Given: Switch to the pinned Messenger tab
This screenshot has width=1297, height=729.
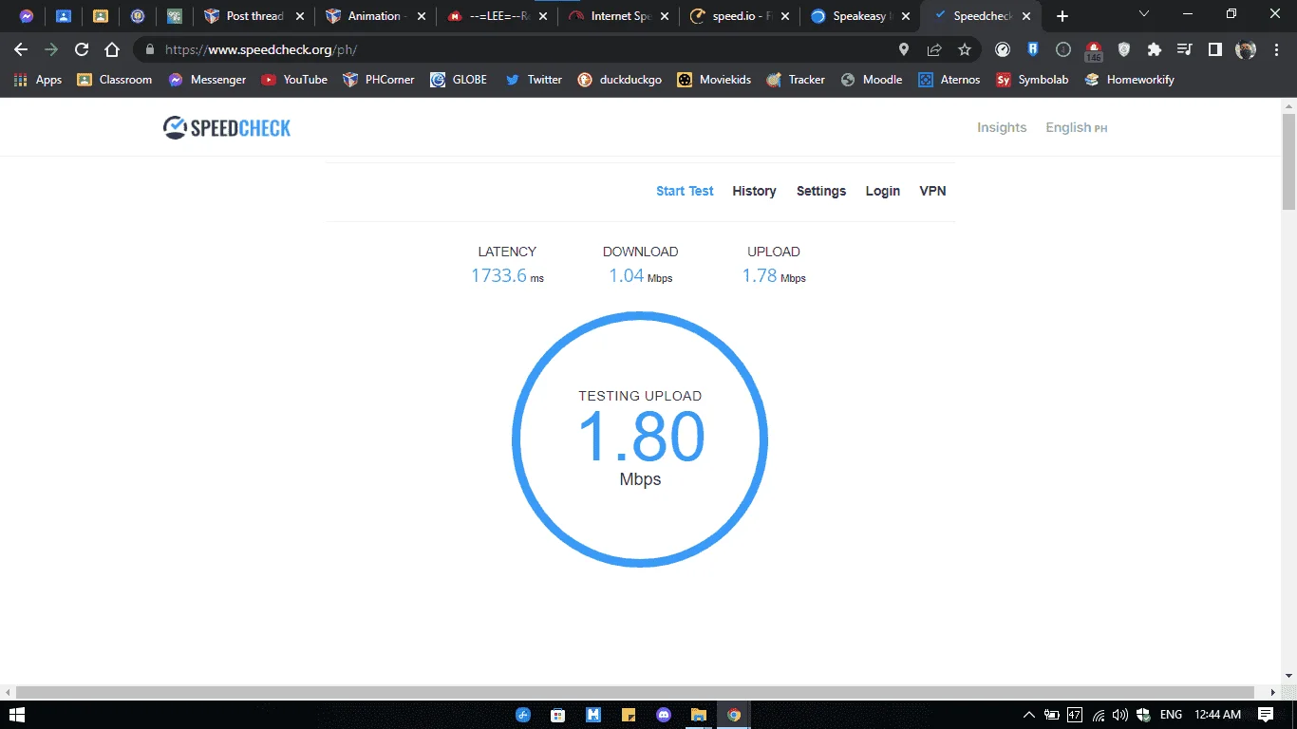Looking at the screenshot, I should [x=27, y=16].
